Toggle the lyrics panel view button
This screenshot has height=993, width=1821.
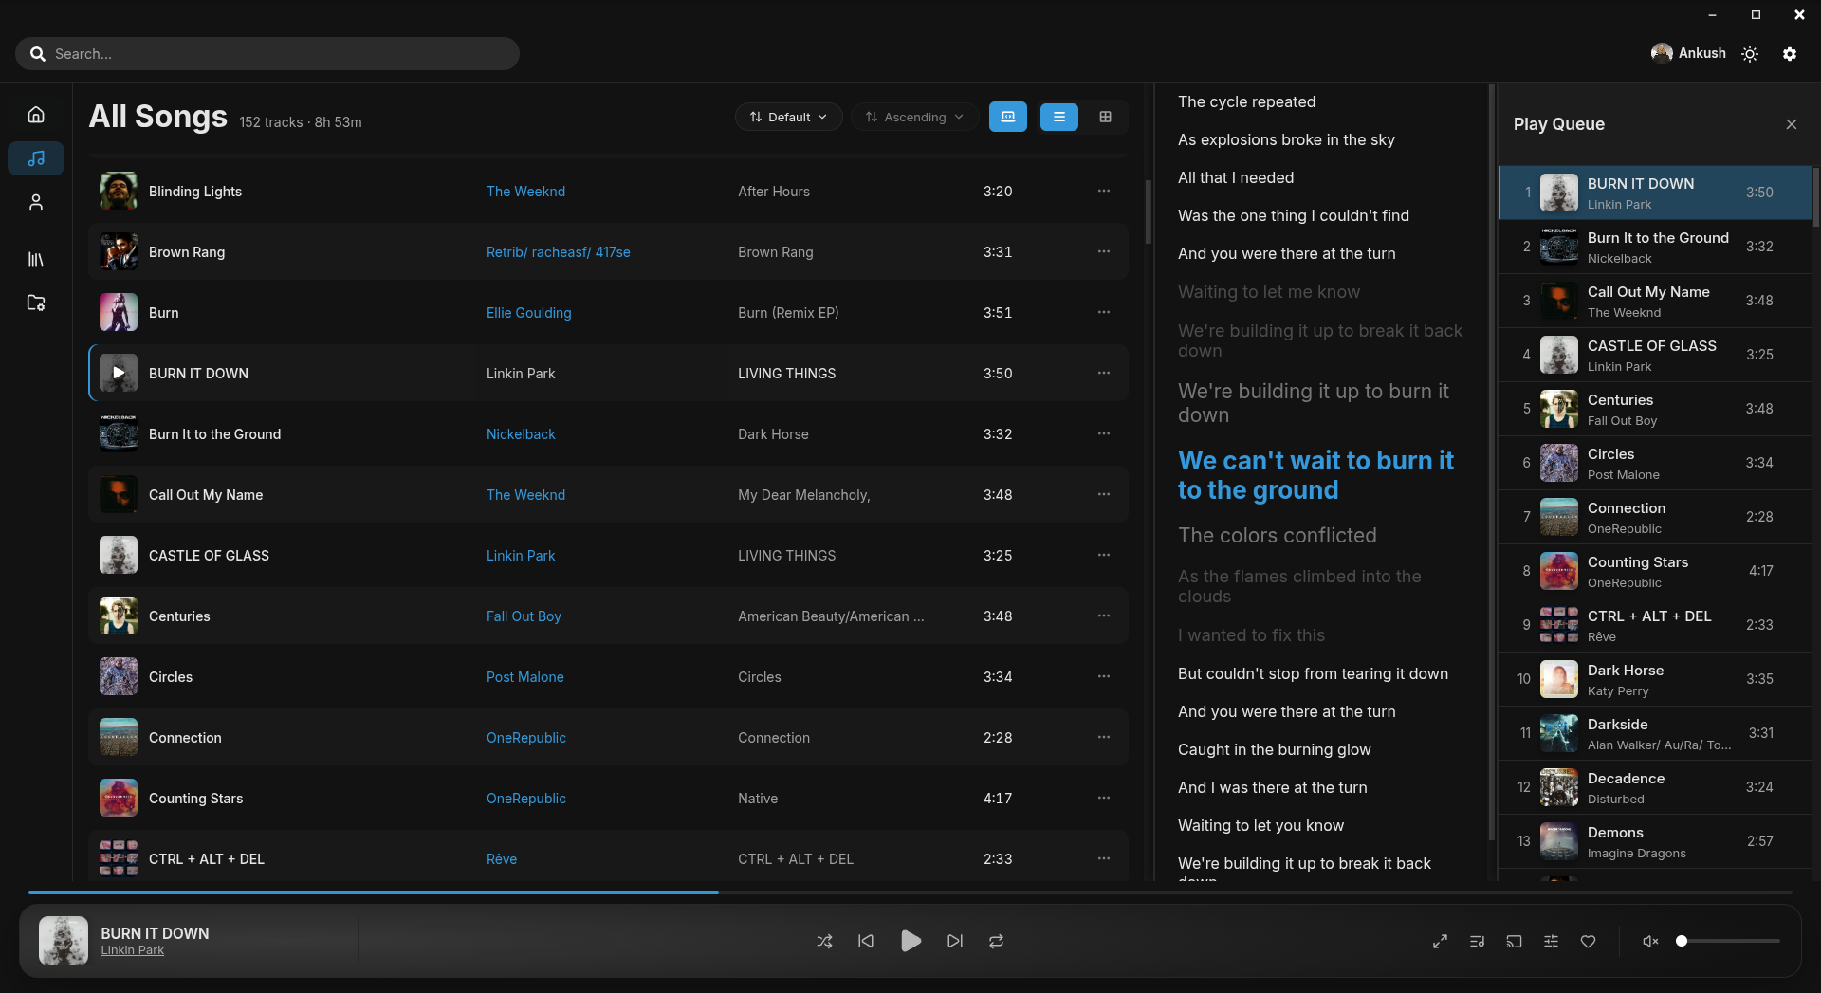click(1008, 117)
